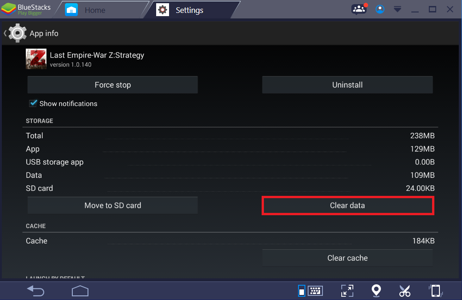The width and height of the screenshot is (462, 300).
Task: Maximize the BlueStacks window
Action: (432, 9)
